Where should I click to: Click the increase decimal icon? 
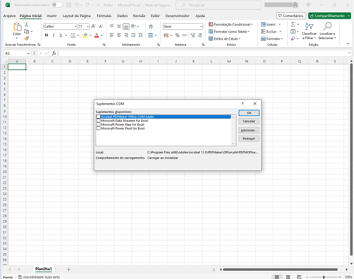[x=193, y=35]
